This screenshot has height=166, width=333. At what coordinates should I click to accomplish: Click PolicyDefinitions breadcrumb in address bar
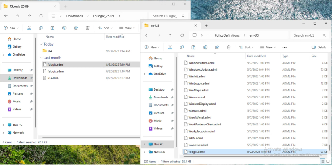pos(227,35)
